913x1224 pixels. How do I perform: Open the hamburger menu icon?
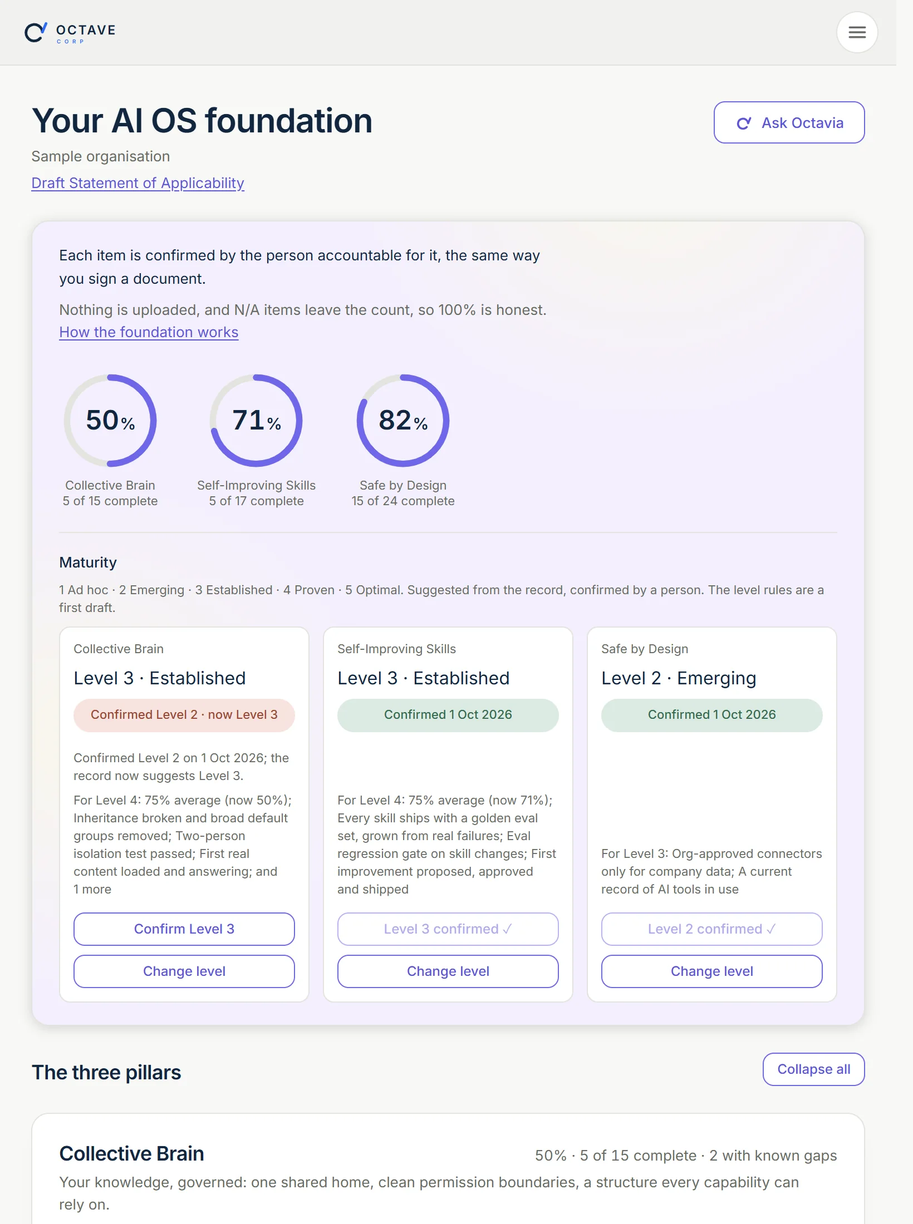pos(857,32)
